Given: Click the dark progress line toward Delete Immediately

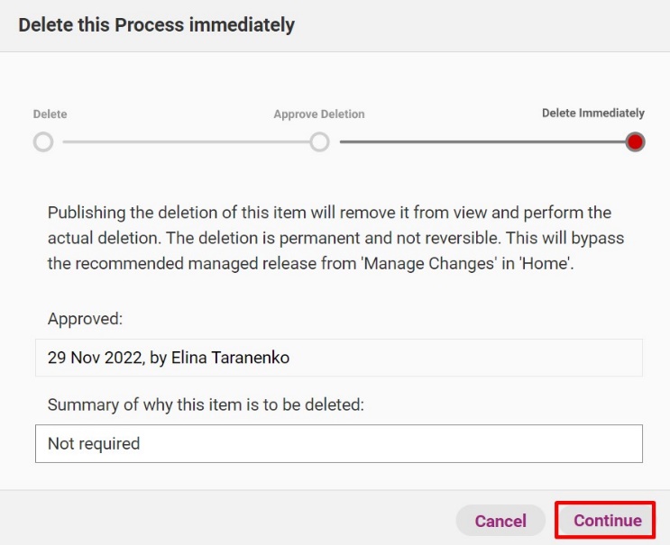Looking at the screenshot, I should [482, 142].
